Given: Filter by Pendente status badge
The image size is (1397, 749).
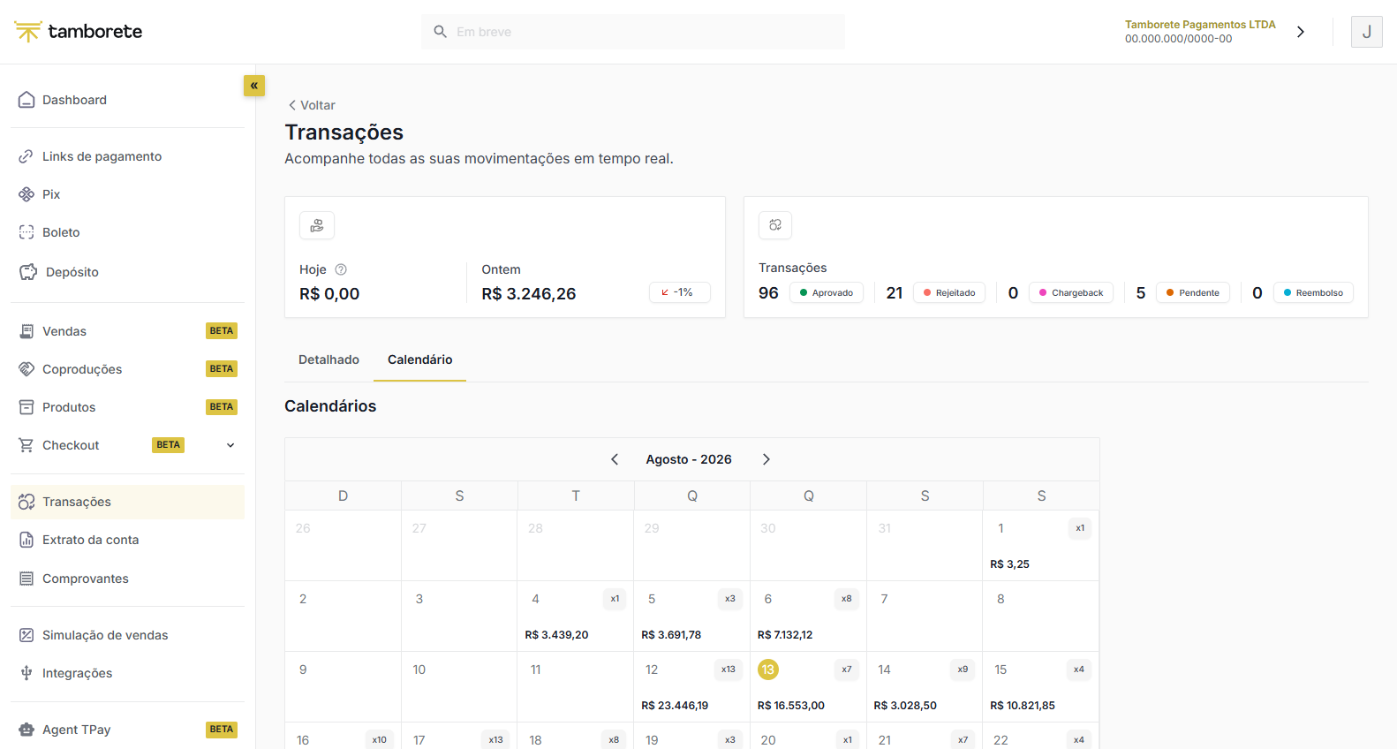Looking at the screenshot, I should [x=1193, y=292].
